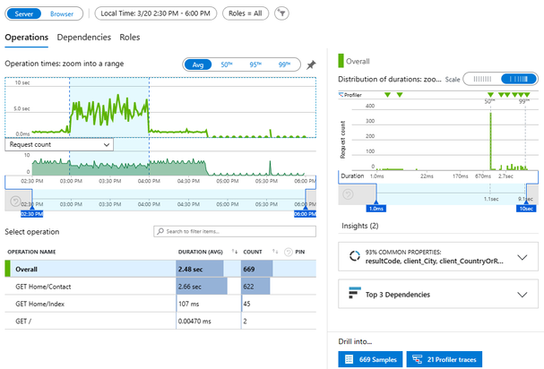Select the GET Home/Index operation

click(x=160, y=304)
